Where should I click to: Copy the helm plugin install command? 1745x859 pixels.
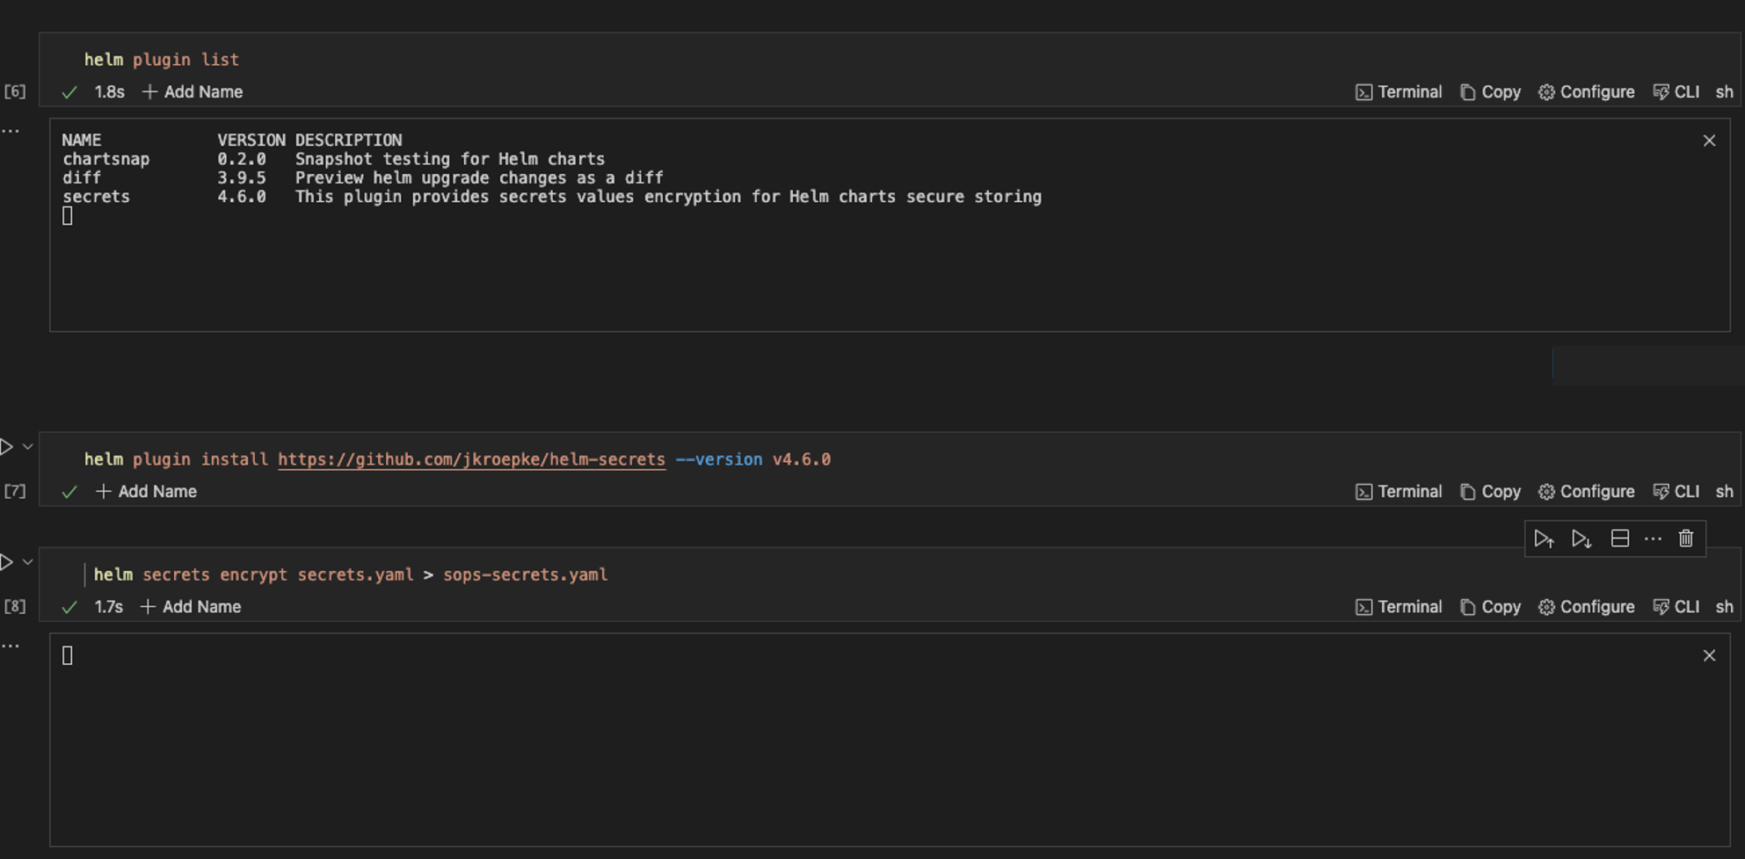pos(1489,491)
